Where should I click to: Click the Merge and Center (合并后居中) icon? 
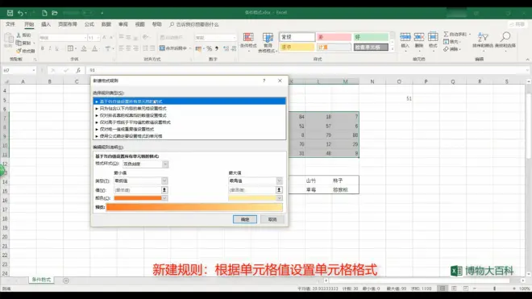(x=162, y=48)
